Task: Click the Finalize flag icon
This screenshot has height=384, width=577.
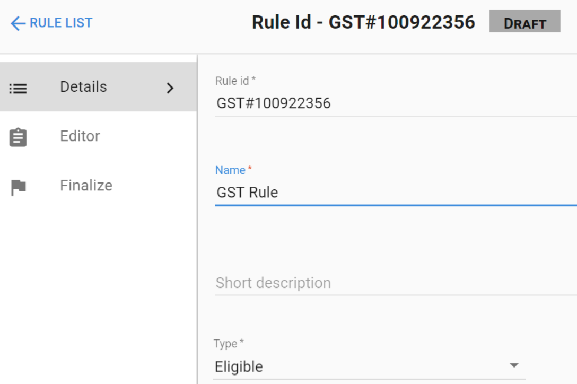Action: tap(18, 187)
